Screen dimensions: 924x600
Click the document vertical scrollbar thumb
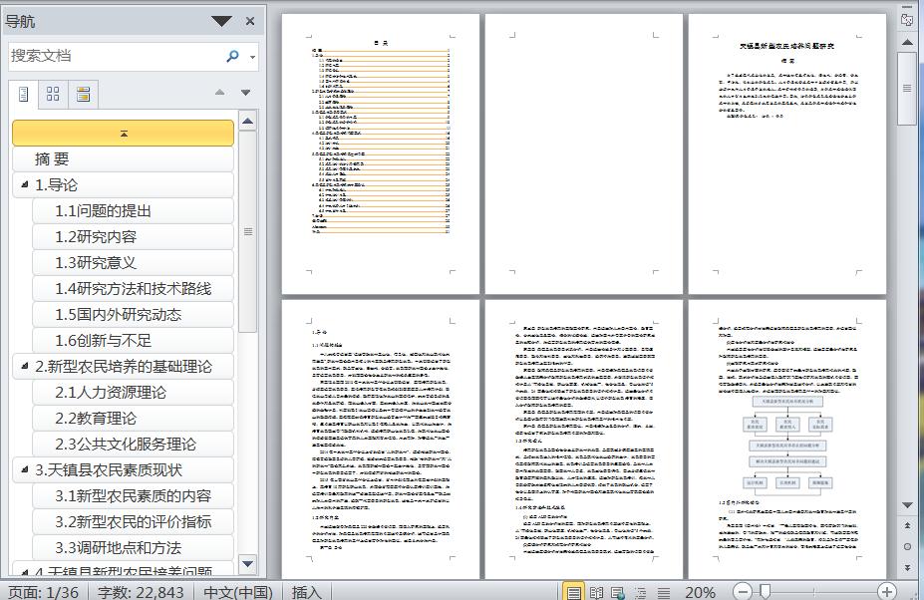[x=907, y=89]
